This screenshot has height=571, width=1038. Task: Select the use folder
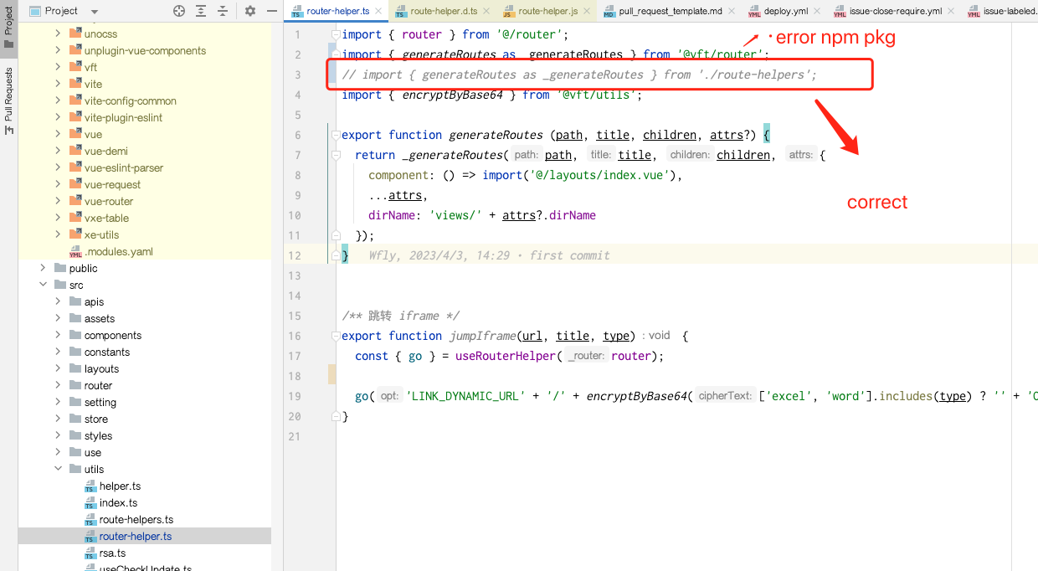point(92,452)
